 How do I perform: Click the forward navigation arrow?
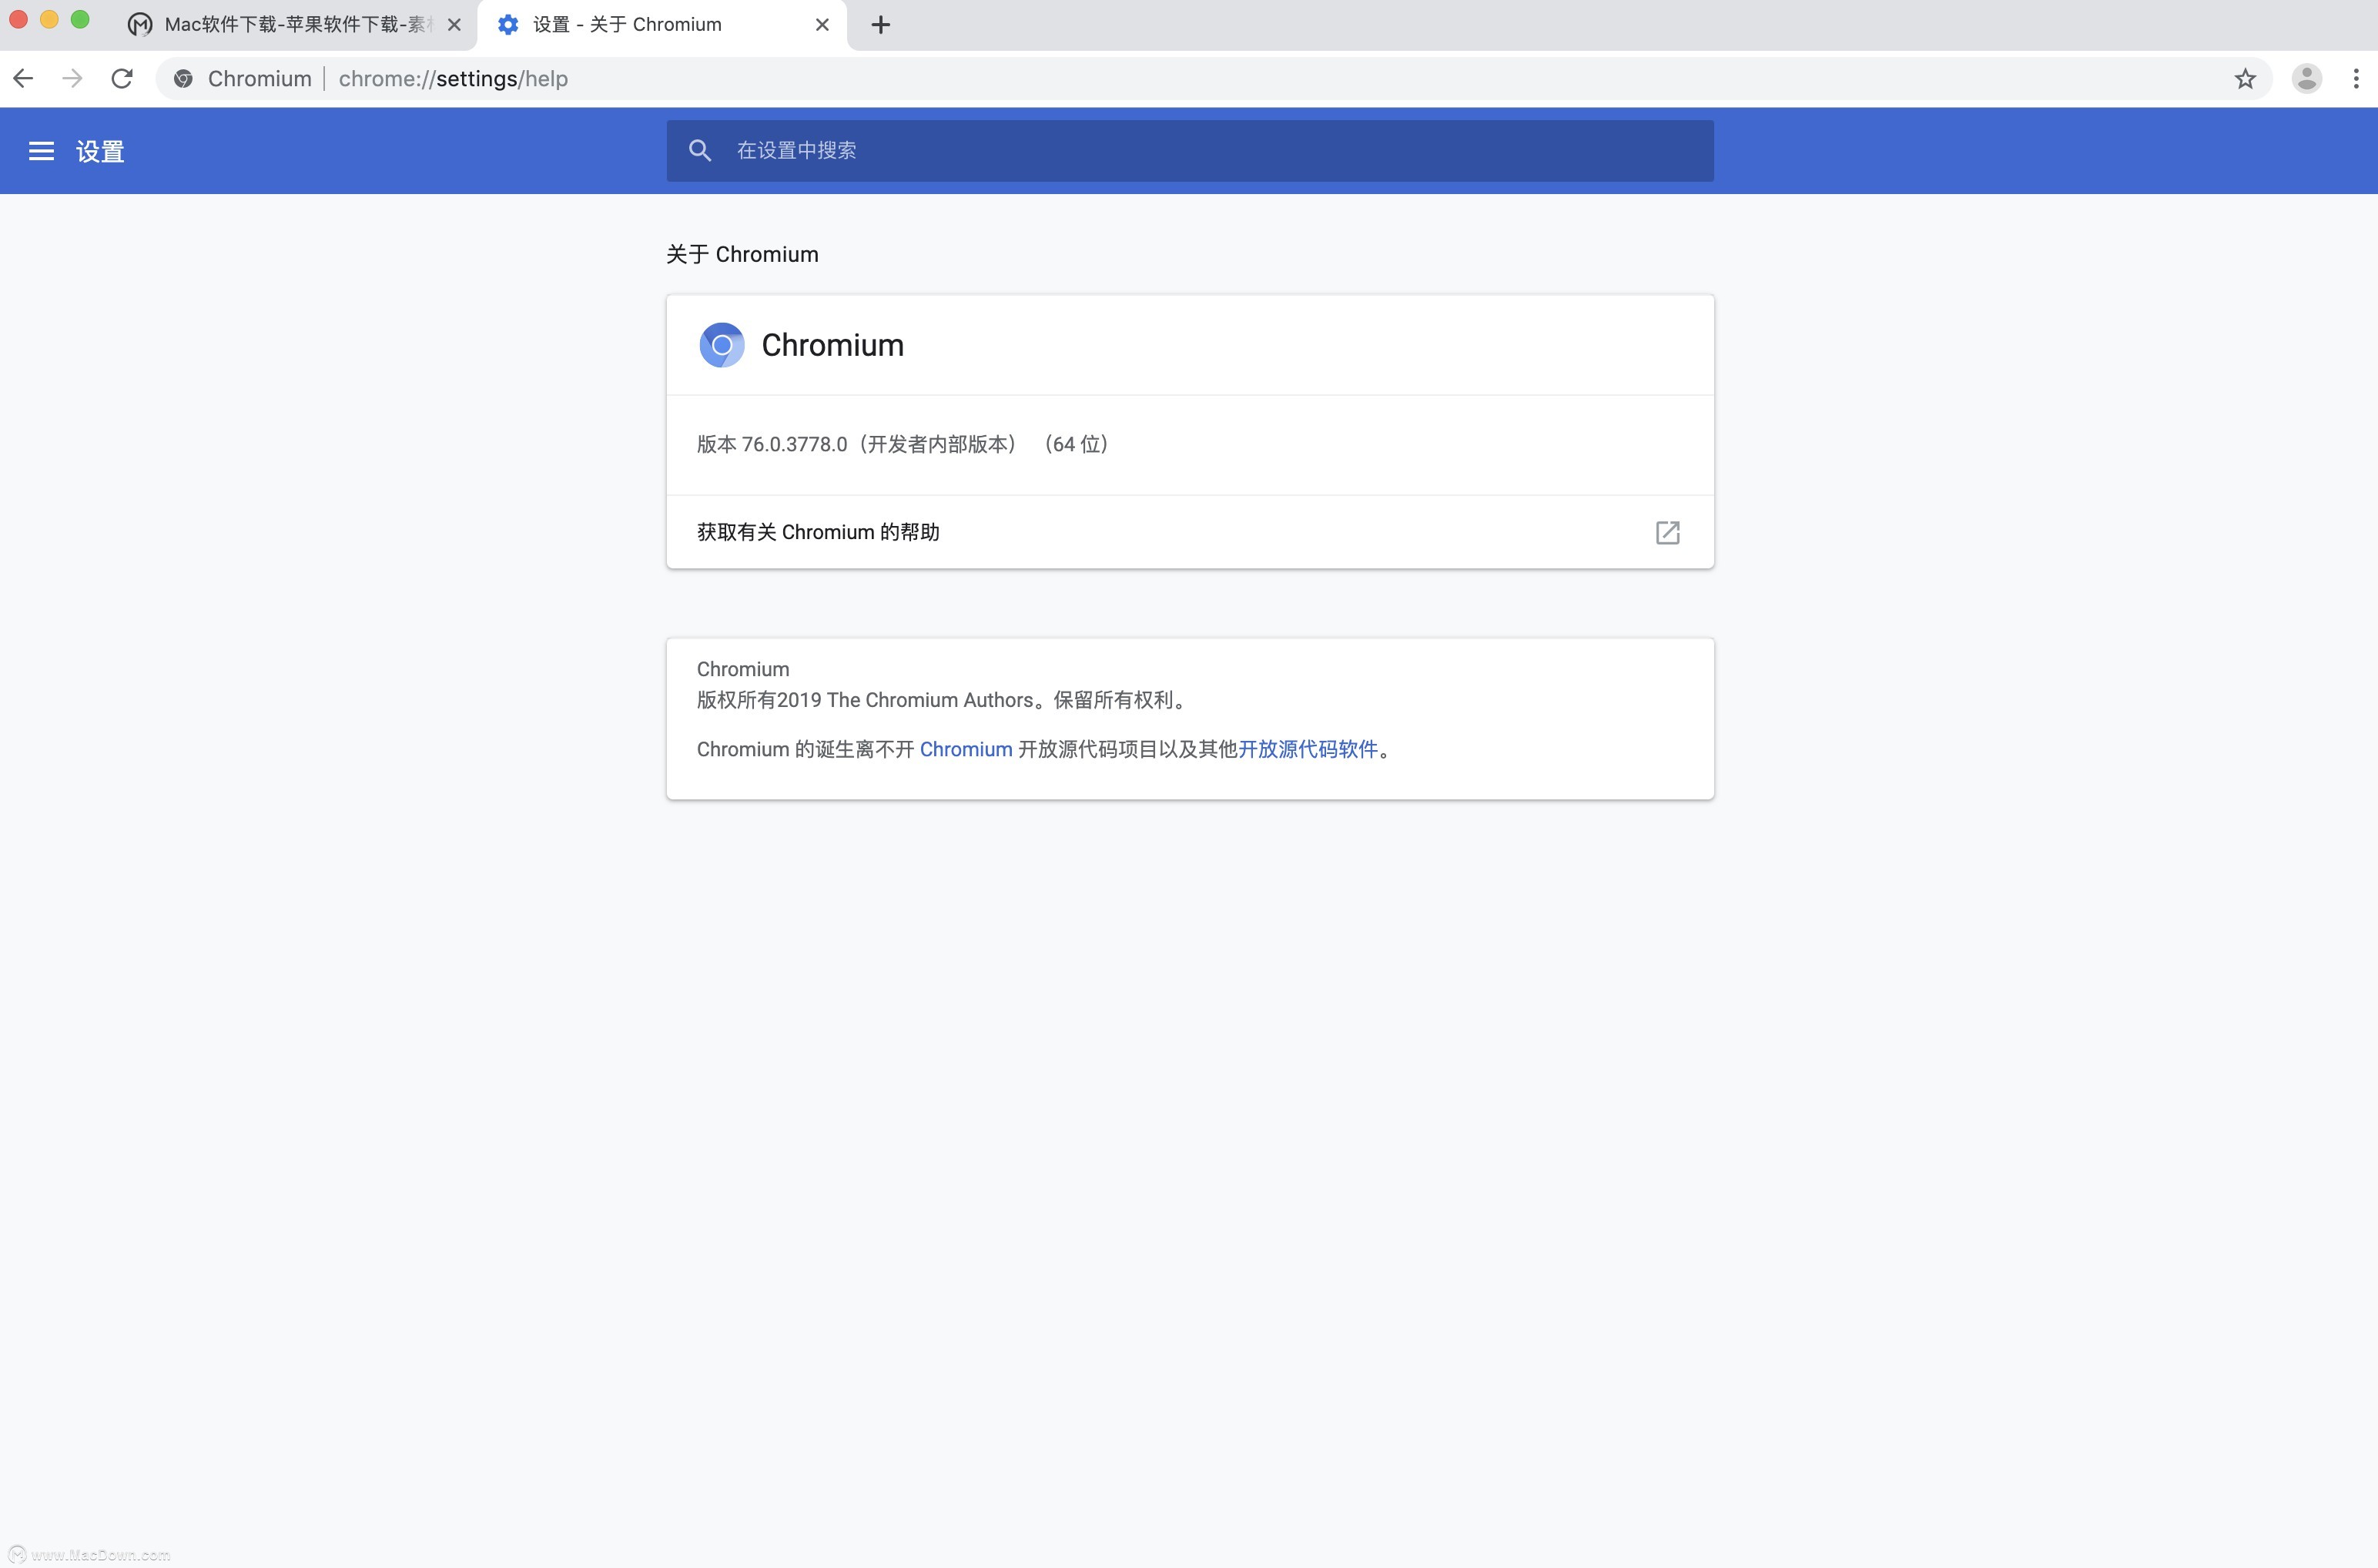click(72, 78)
